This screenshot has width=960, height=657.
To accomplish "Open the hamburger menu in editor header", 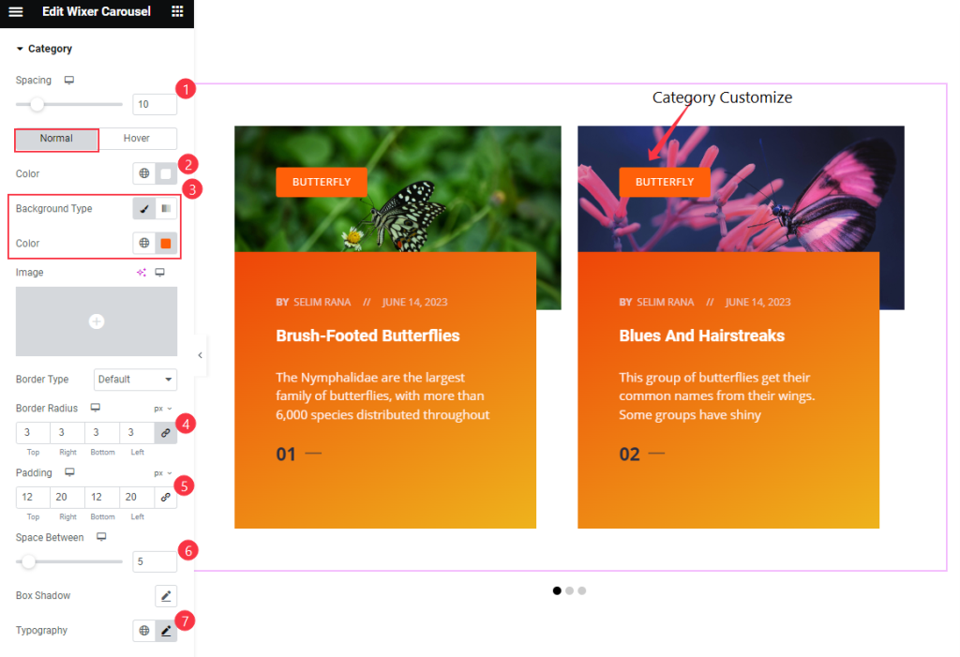I will click(x=16, y=11).
